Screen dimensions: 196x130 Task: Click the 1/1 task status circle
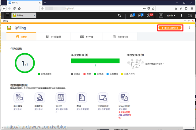point(25,63)
